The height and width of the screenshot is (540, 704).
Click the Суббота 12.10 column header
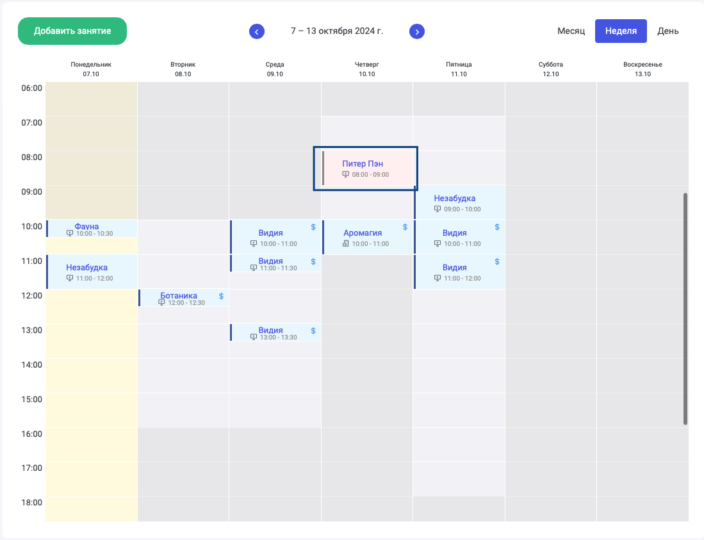pyautogui.click(x=550, y=69)
